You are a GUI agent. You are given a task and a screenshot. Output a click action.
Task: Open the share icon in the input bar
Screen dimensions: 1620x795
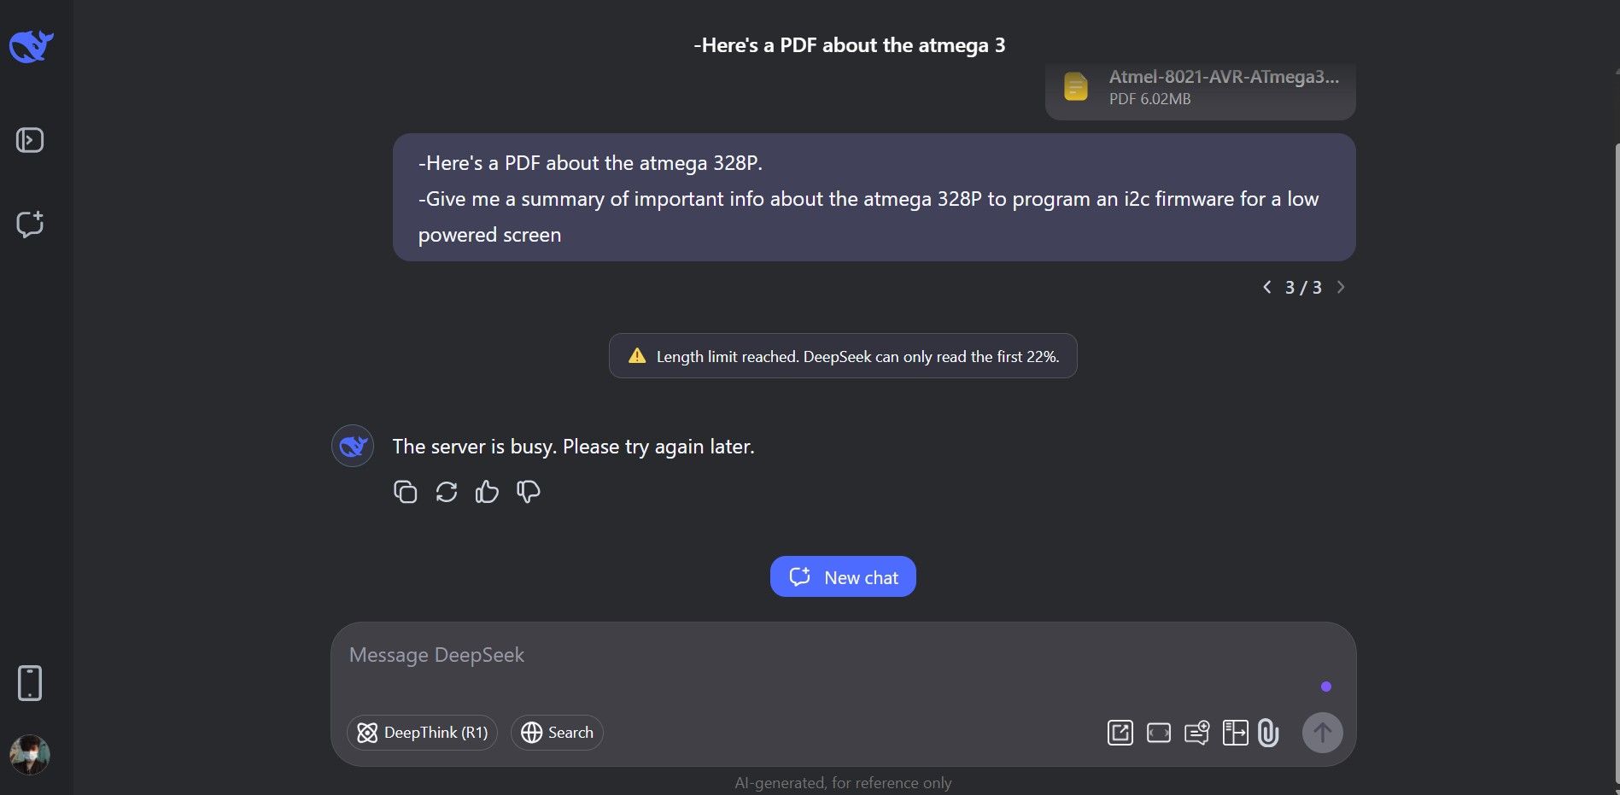tap(1120, 733)
